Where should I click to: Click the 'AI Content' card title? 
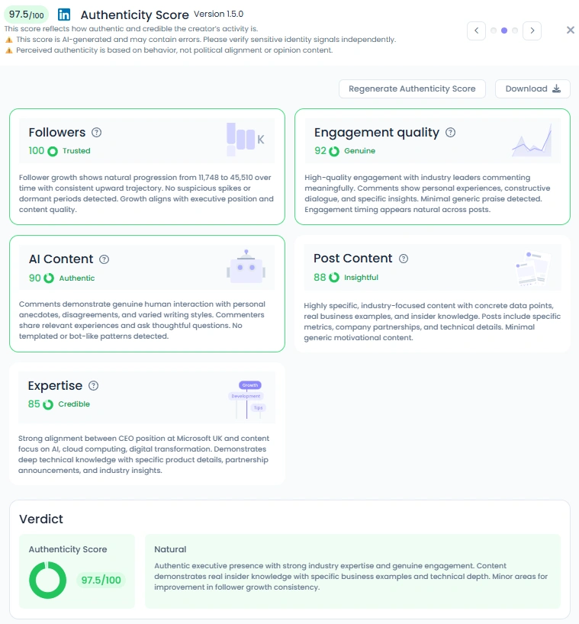tap(61, 259)
